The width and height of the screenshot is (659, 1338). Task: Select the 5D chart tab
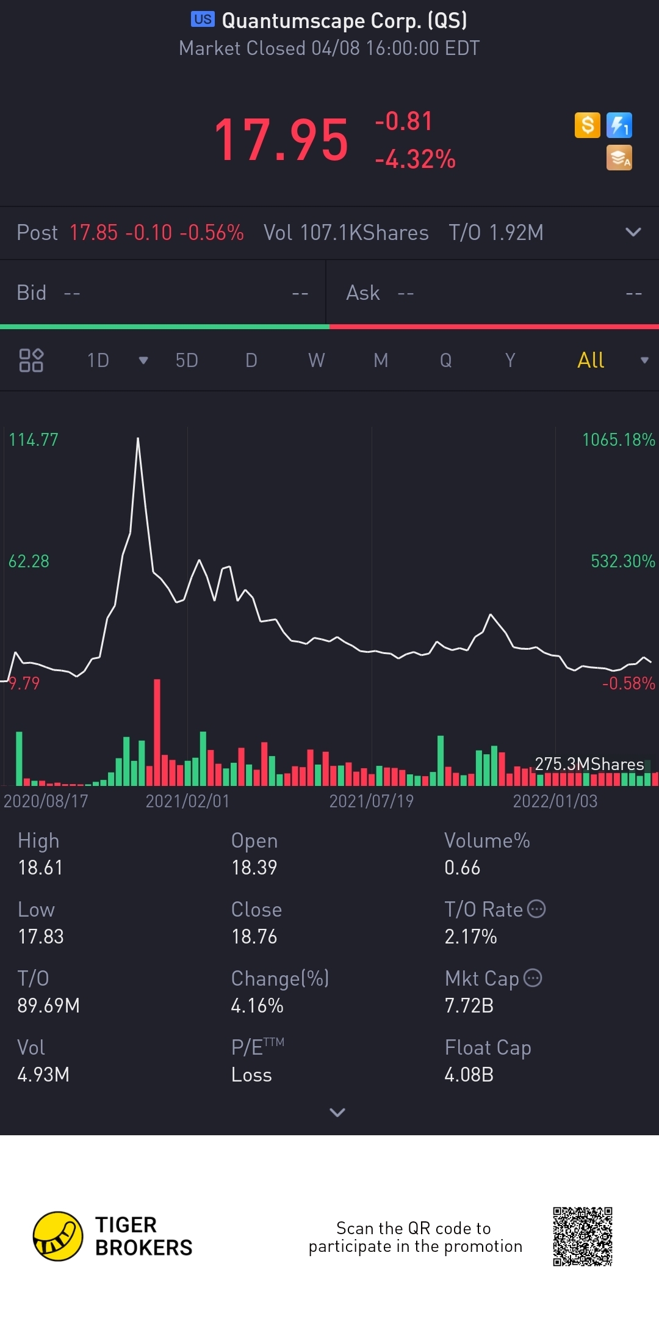(187, 360)
